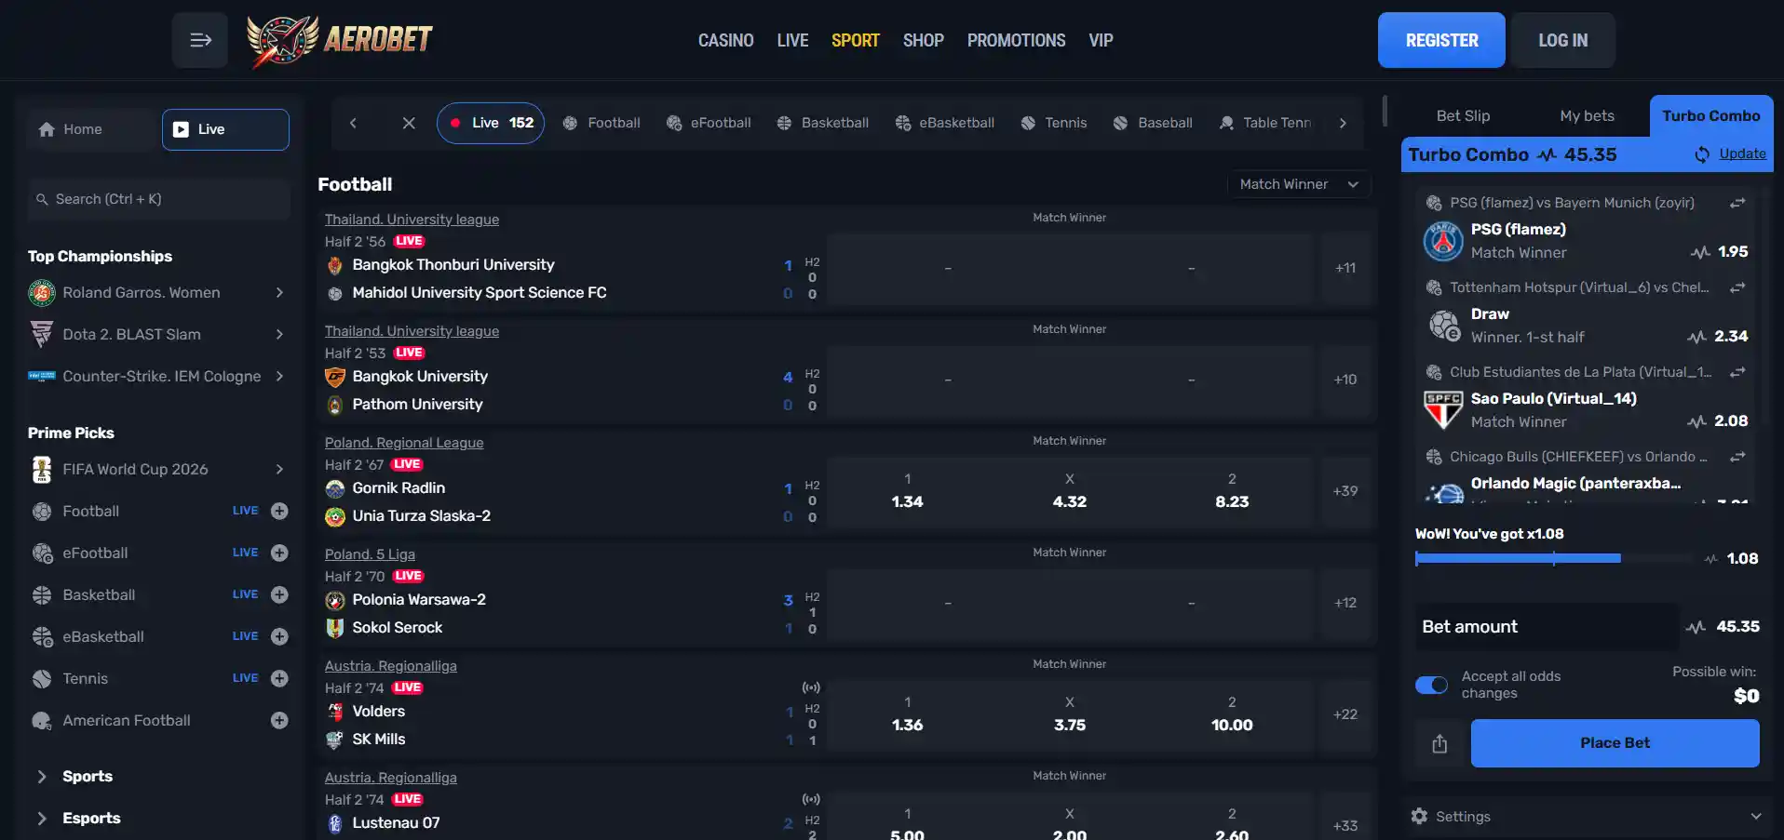
Task: Open the Match Winner market dropdown
Action: 1299,184
